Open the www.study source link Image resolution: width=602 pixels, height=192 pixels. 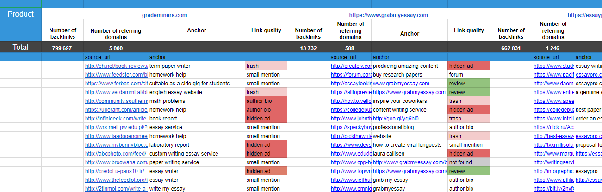553,66
